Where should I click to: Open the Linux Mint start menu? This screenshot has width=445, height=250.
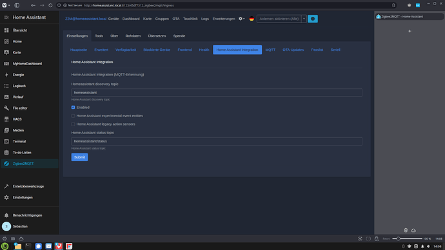point(5,246)
